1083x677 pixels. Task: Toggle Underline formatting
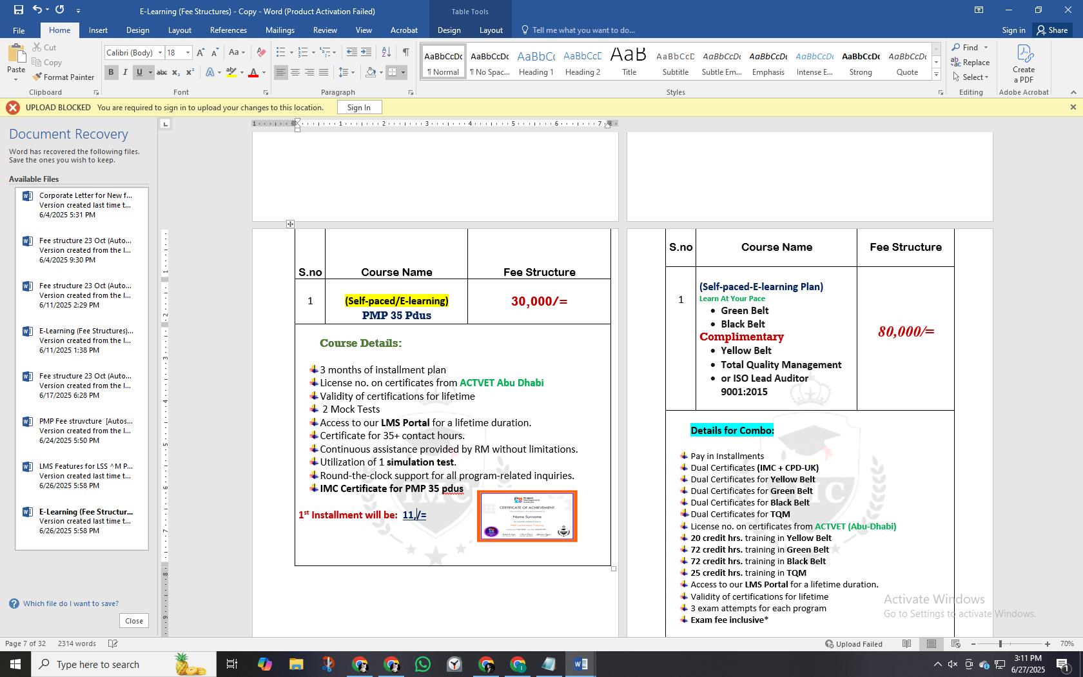[x=139, y=72]
